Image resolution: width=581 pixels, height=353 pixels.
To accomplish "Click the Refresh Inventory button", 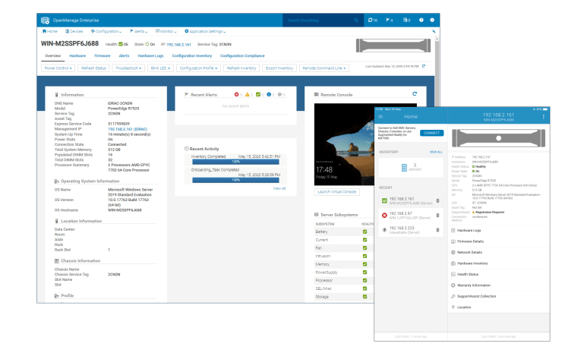I will point(242,68).
